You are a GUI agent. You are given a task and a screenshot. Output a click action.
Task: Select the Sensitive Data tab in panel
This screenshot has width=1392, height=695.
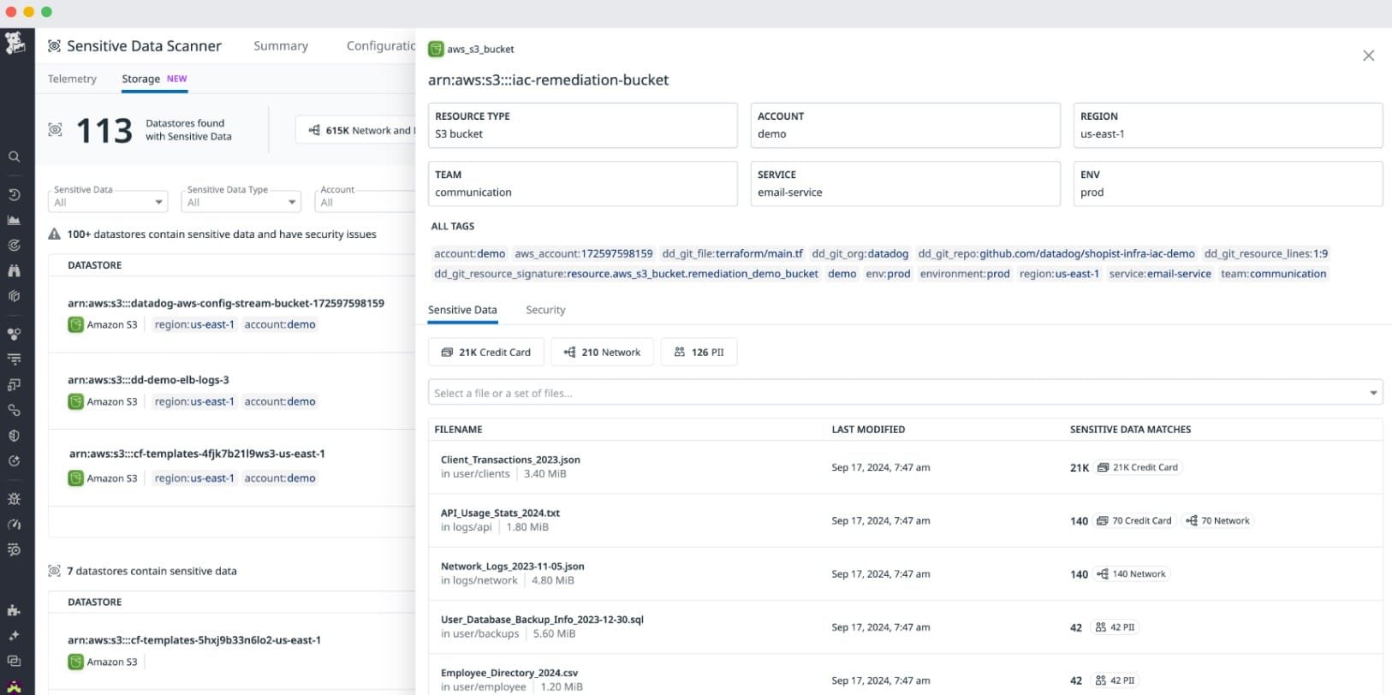click(x=462, y=310)
